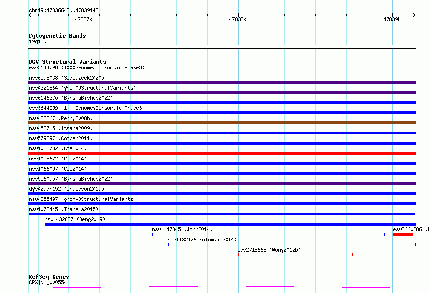Click the 47838k ruler mark
Image resolution: width=429 pixels, height=293 pixels.
[x=238, y=19]
